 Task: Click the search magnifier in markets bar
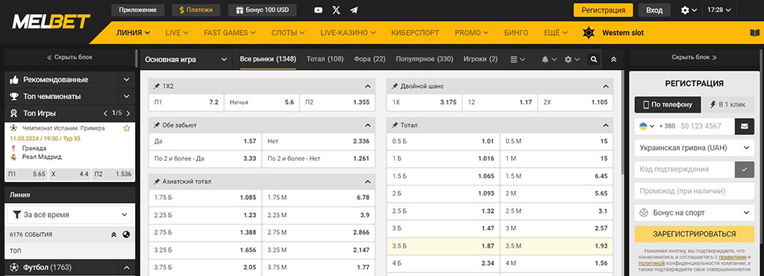click(593, 60)
